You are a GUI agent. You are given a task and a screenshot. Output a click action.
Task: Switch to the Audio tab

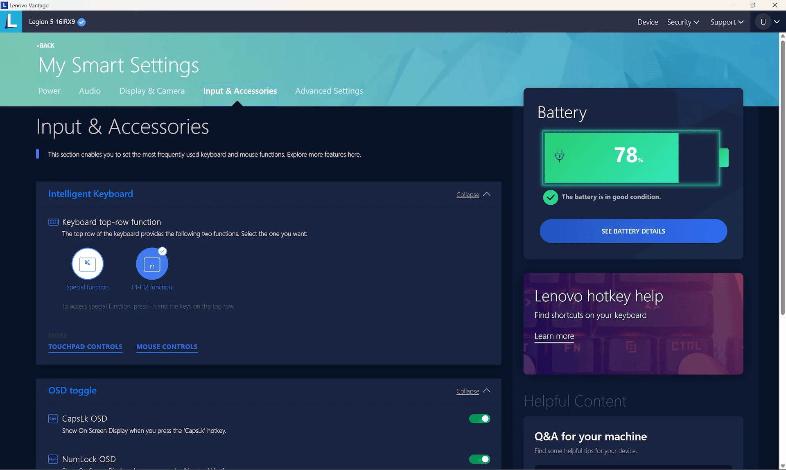[x=90, y=91]
